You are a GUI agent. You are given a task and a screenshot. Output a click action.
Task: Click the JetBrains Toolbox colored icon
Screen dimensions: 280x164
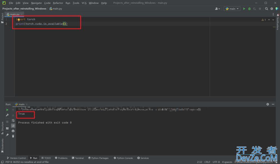(277, 9)
